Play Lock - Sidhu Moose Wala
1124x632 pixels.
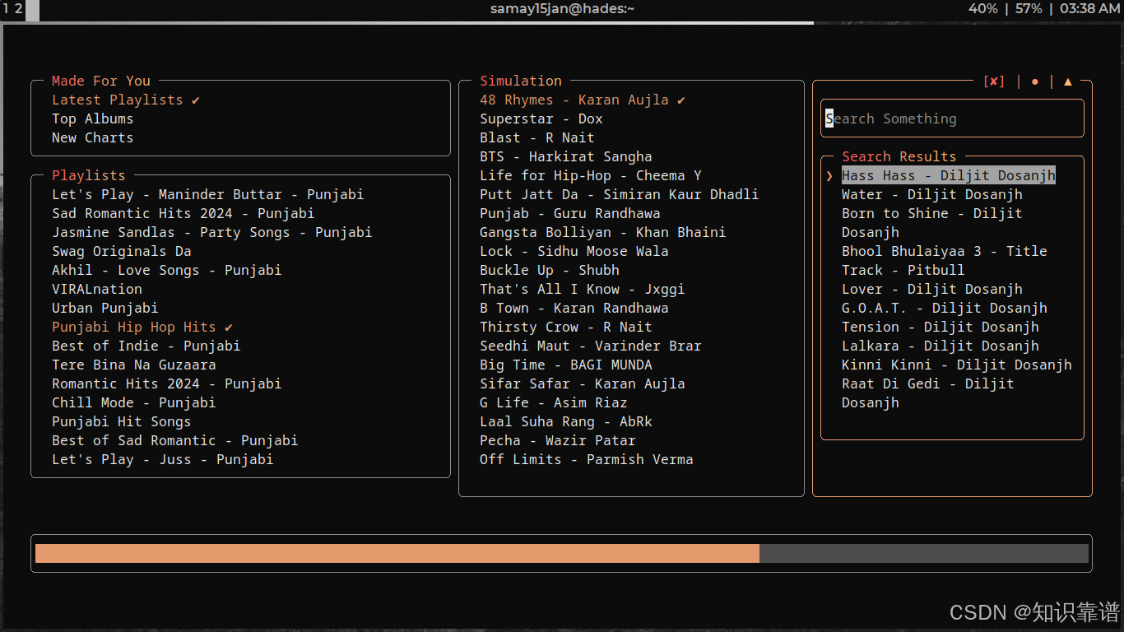point(574,251)
